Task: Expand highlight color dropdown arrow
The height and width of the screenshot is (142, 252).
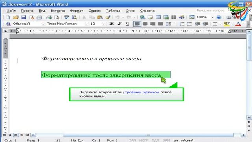Action: (232, 24)
